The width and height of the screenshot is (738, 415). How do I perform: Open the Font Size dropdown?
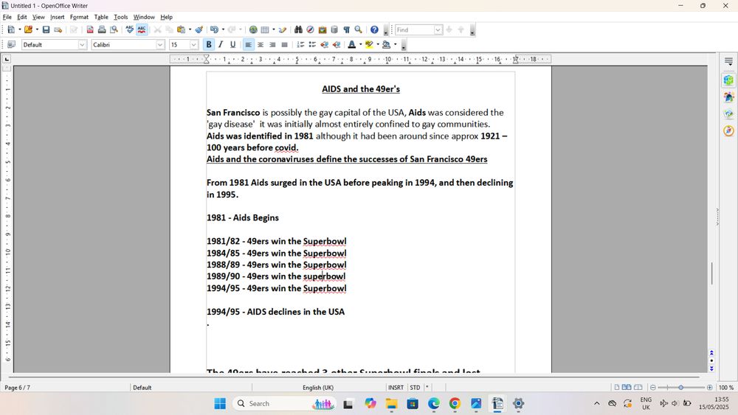coord(194,45)
